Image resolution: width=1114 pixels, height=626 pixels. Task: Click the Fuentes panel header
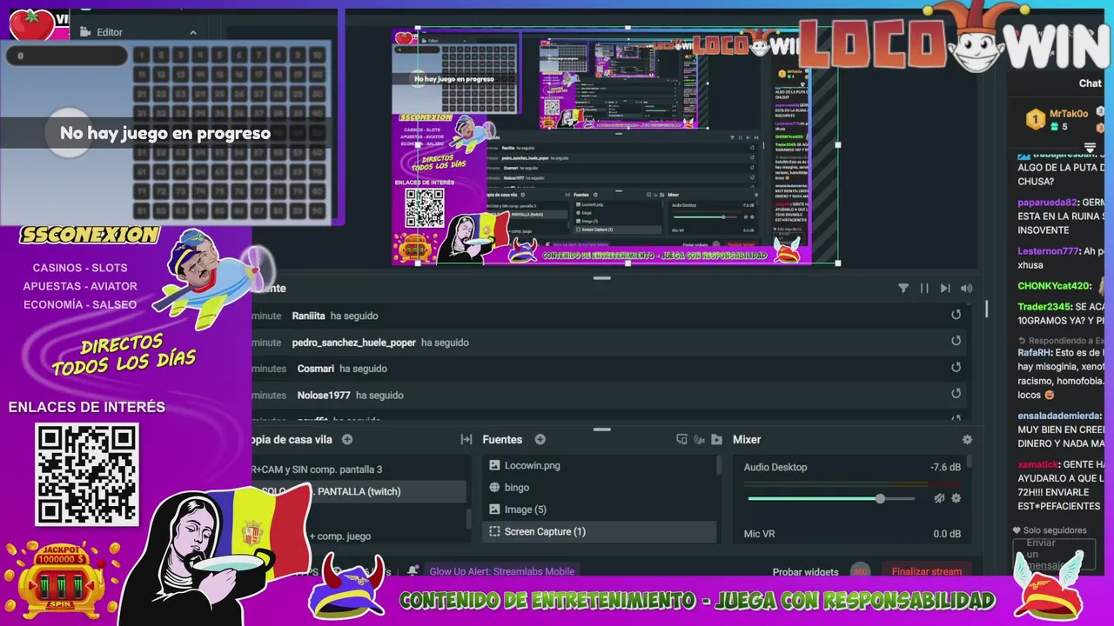point(502,440)
